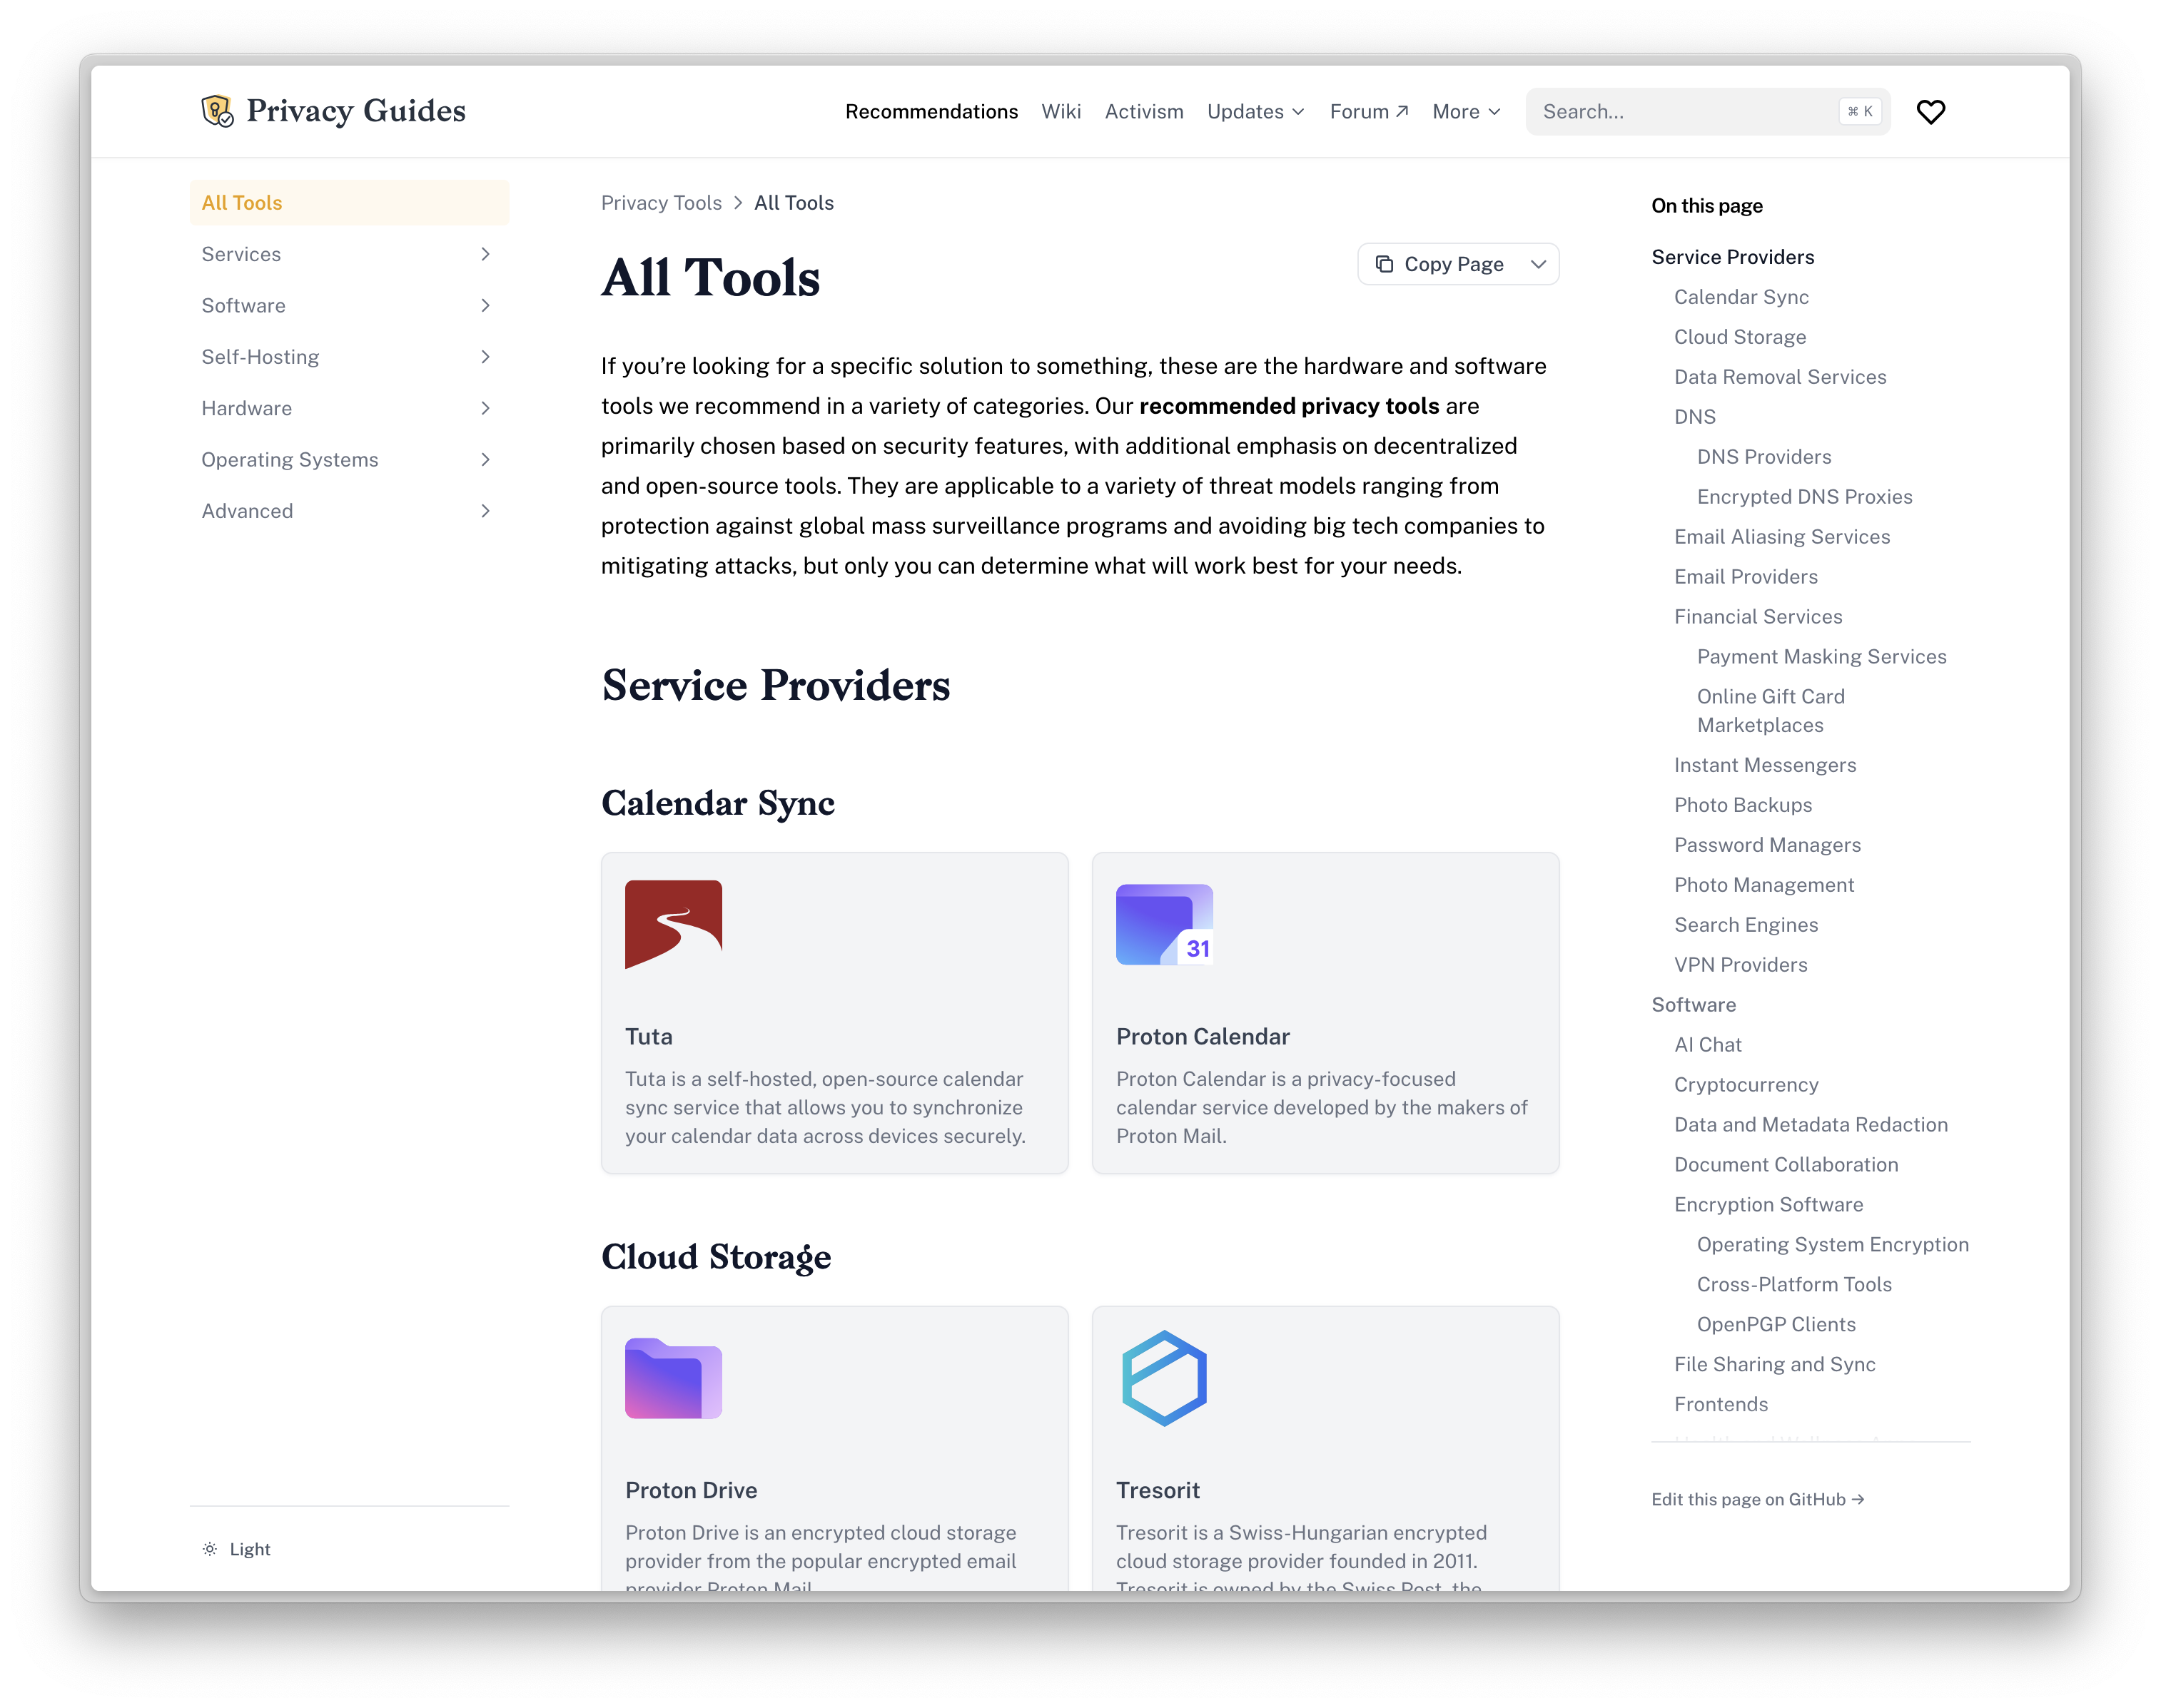The width and height of the screenshot is (2161, 1708).
Task: Jump to Encrypted DNS Proxies outline link
Action: 1805,497
